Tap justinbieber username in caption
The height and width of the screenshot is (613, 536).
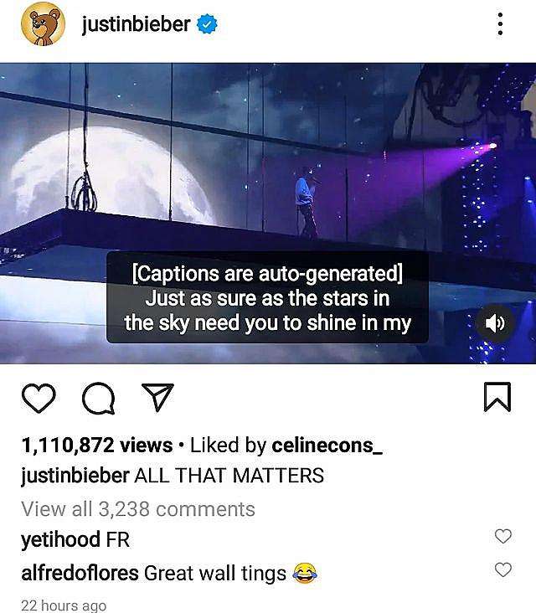[x=74, y=476]
